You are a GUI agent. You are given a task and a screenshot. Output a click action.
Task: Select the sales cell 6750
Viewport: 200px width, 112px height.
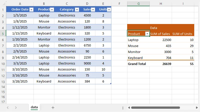point(87,45)
